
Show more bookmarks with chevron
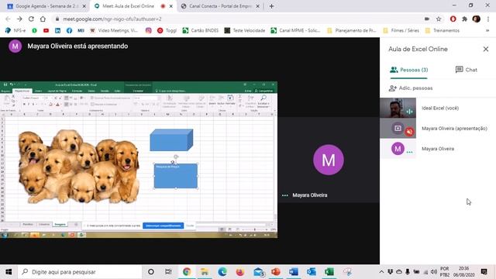pos(487,30)
